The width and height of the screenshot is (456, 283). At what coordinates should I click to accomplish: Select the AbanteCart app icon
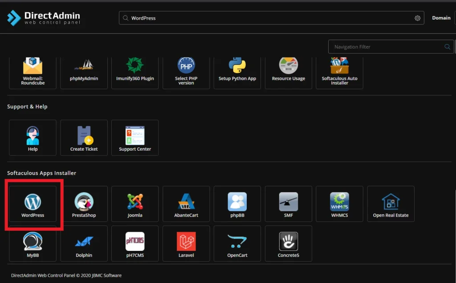pos(186,205)
